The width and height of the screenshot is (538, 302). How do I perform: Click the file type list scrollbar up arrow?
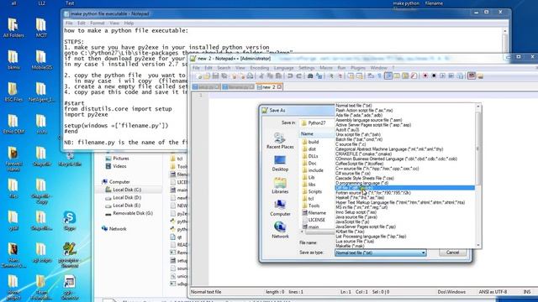pos(478,107)
